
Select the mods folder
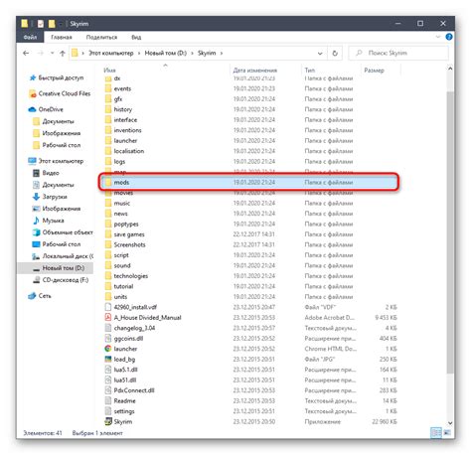click(x=249, y=182)
